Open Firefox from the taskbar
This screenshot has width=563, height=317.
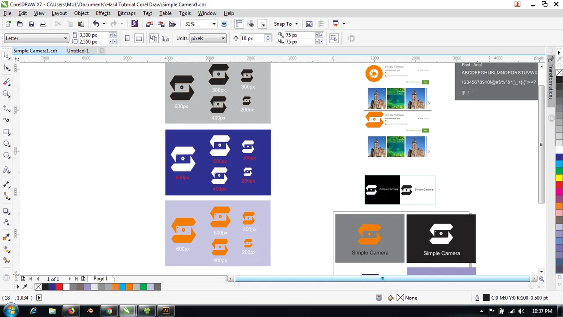click(x=71, y=310)
